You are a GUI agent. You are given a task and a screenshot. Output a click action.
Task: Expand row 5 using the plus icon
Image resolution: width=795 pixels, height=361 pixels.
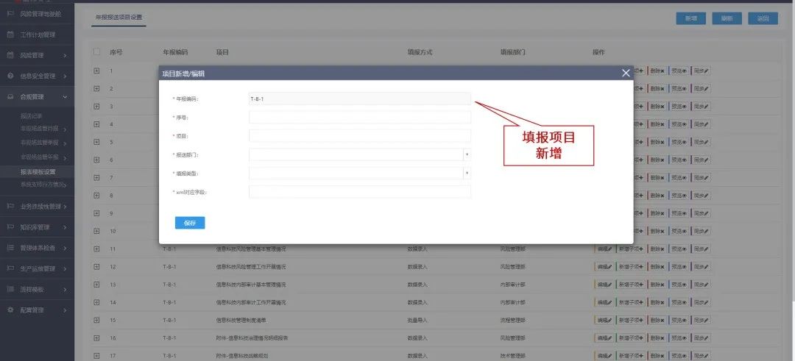tap(96, 142)
